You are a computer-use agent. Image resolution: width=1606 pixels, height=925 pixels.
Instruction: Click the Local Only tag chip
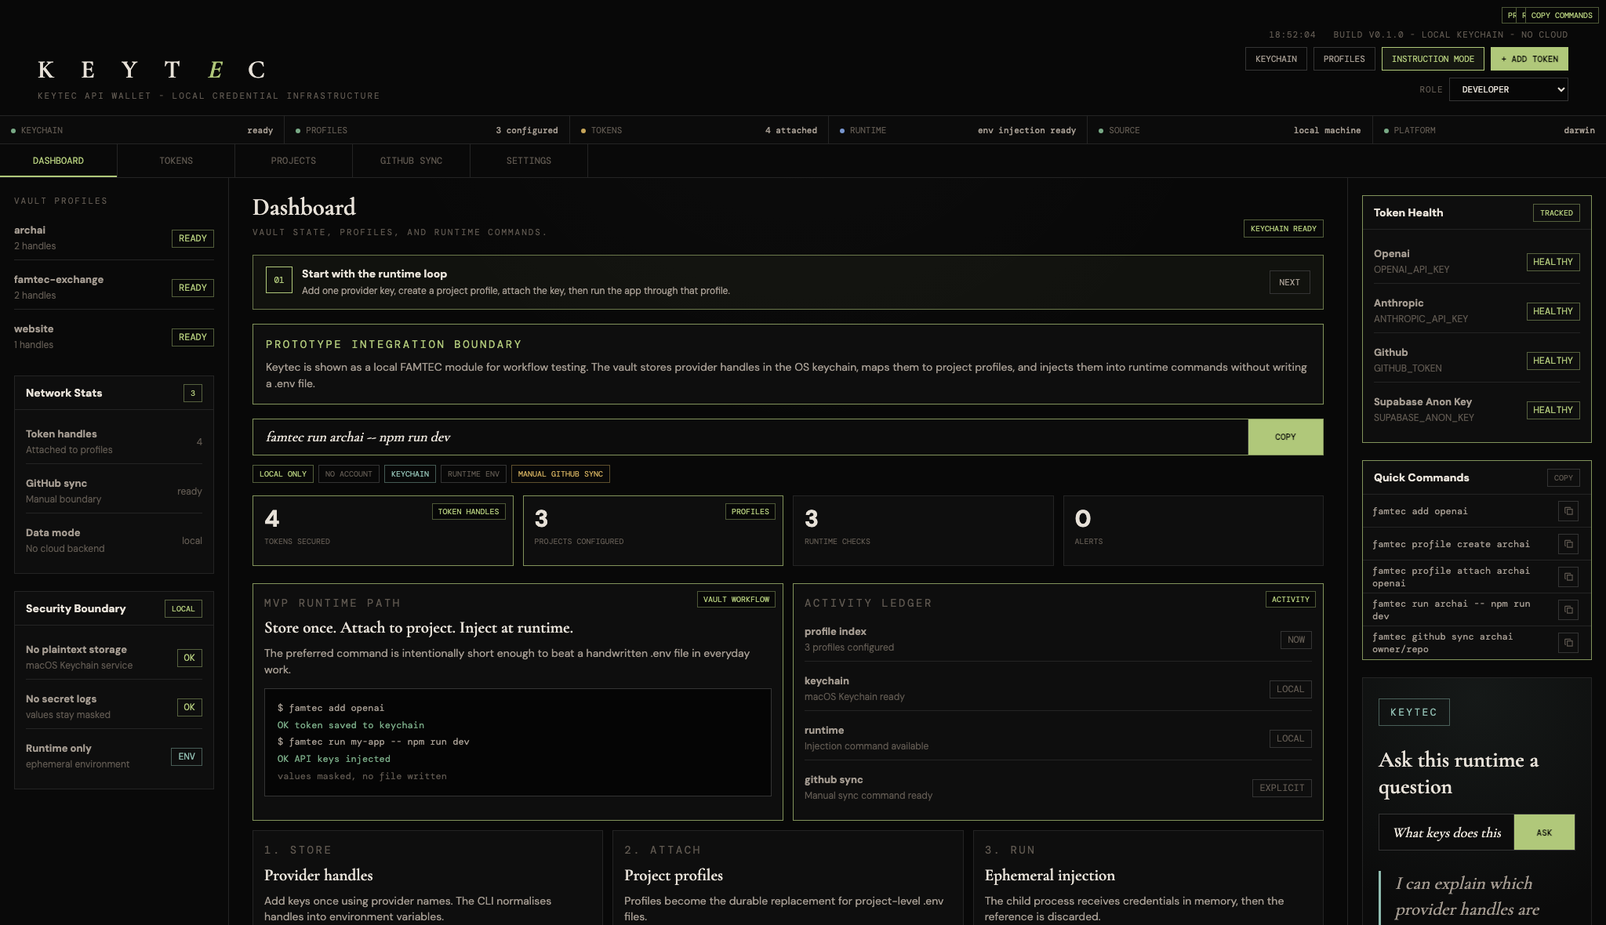click(x=283, y=473)
